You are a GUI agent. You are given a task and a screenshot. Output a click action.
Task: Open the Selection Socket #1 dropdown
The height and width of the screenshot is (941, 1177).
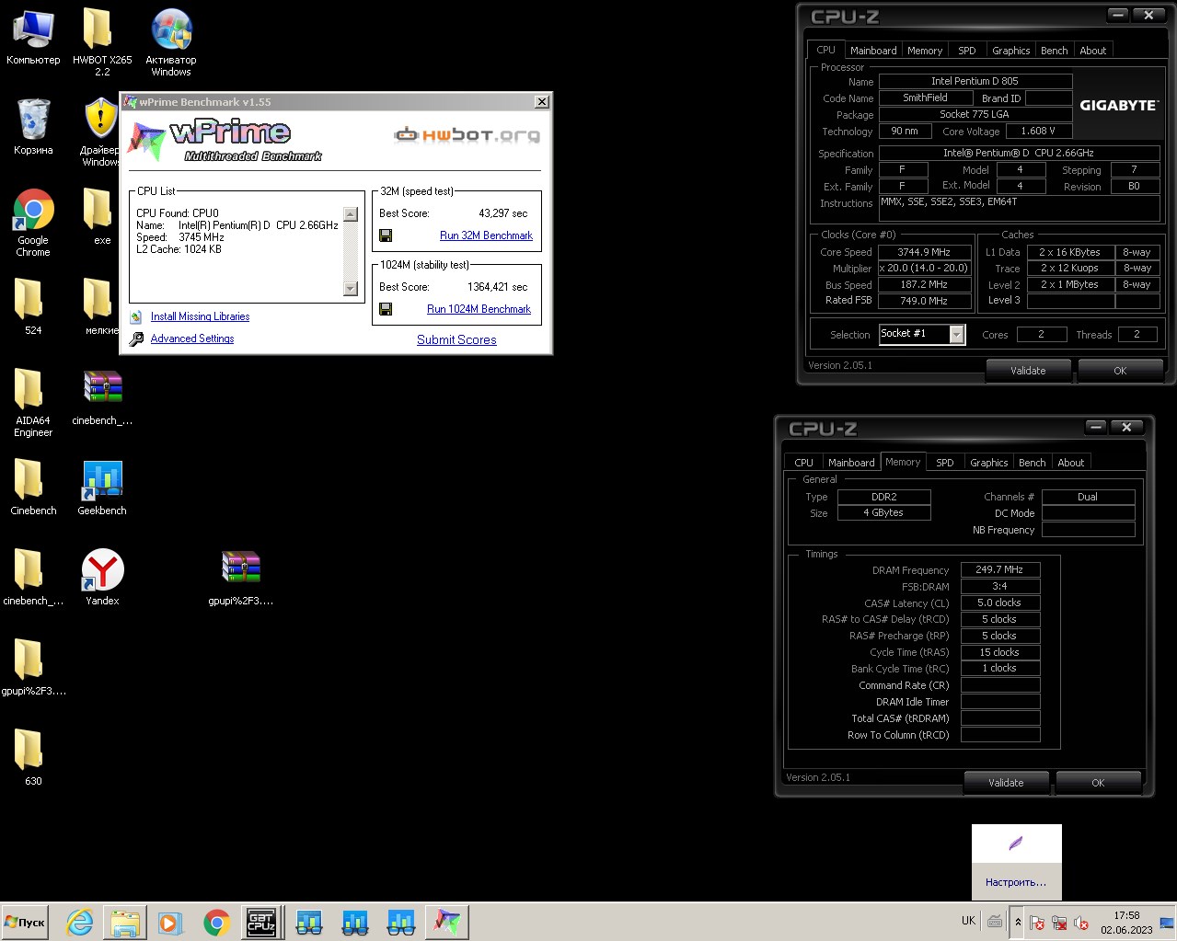[957, 335]
